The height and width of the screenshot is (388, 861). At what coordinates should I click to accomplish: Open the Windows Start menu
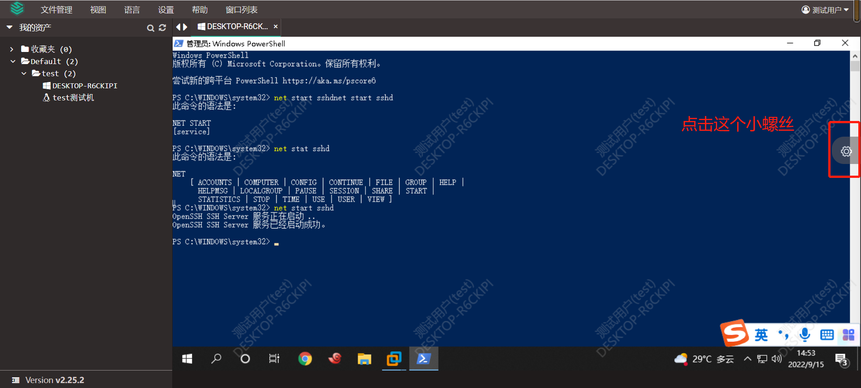pyautogui.click(x=187, y=358)
